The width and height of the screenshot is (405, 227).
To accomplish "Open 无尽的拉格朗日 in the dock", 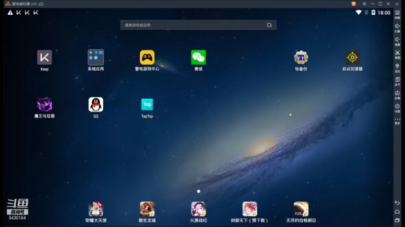I will 301,209.
